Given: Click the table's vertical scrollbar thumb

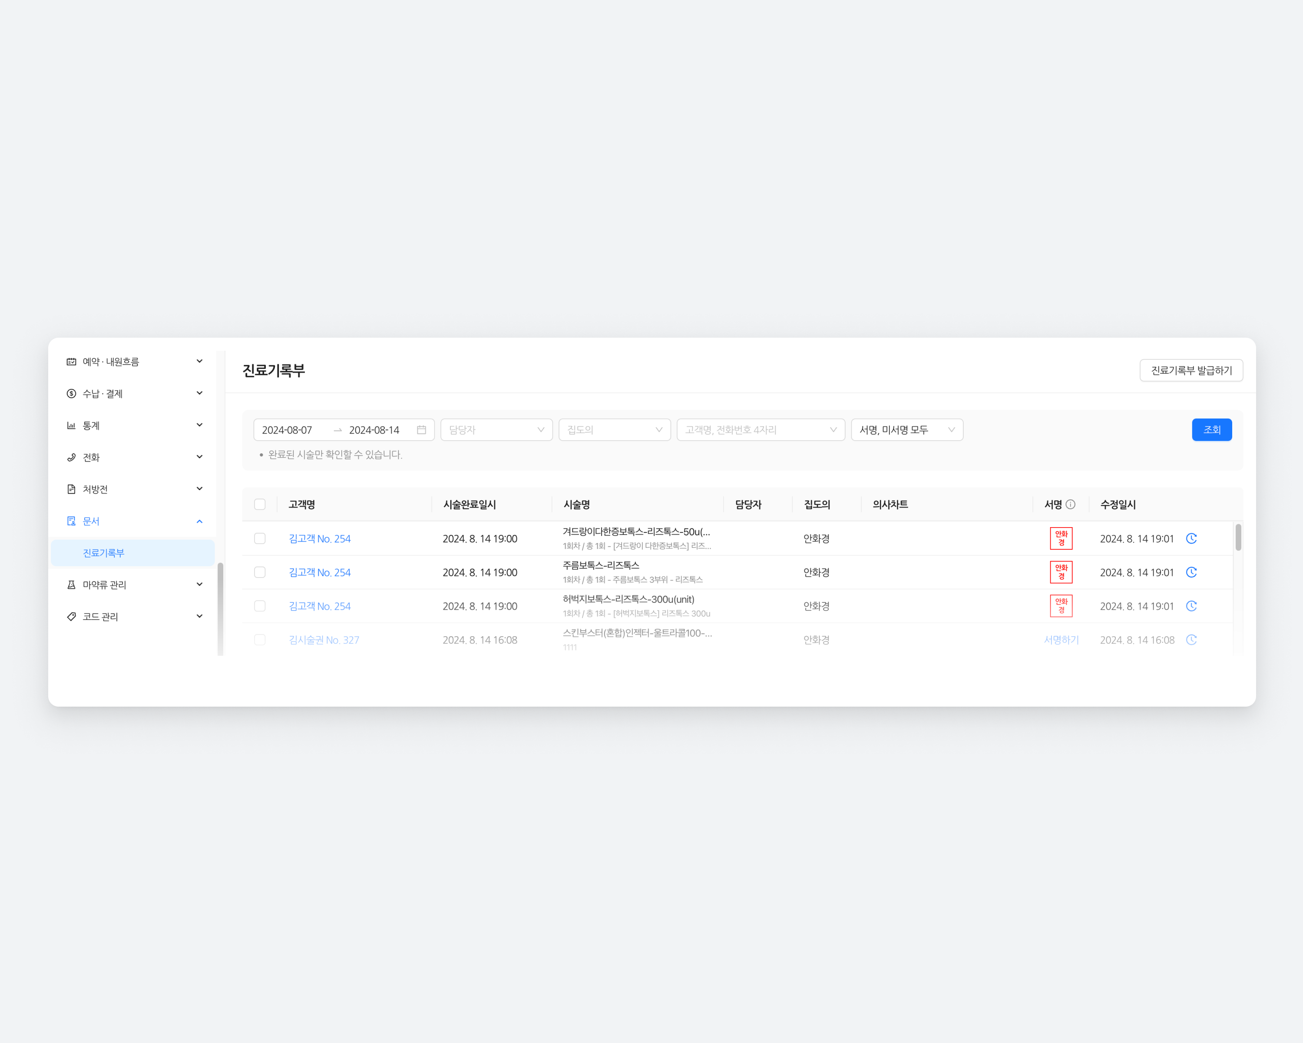Looking at the screenshot, I should (1238, 537).
